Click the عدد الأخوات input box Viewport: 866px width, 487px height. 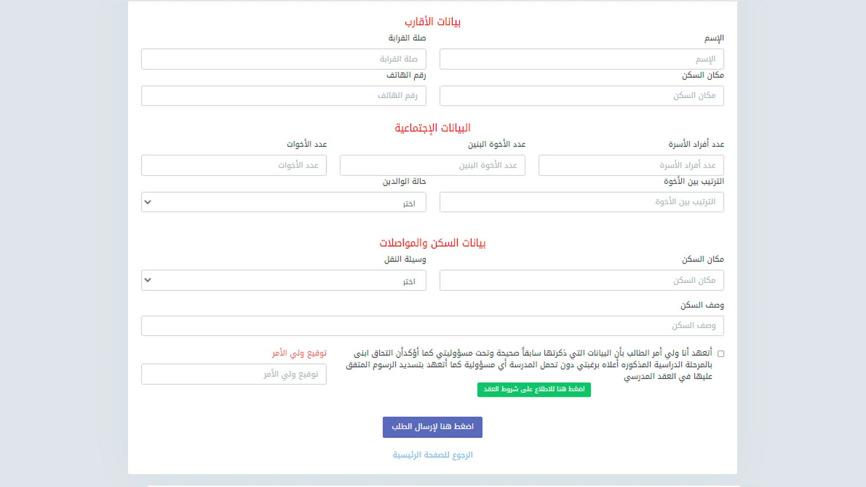point(234,165)
